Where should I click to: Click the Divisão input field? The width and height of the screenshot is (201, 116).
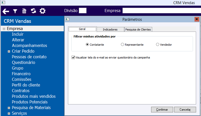(83, 11)
